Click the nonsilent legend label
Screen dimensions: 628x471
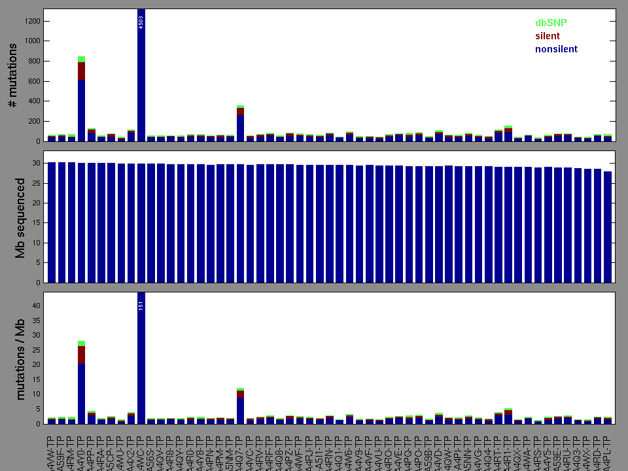[x=556, y=49]
